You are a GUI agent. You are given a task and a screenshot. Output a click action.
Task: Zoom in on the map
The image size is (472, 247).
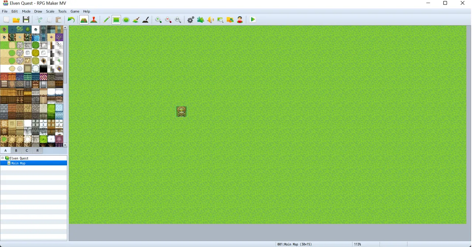point(159,20)
